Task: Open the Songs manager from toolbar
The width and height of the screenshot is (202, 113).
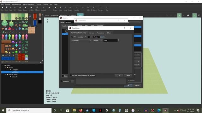Action: pyautogui.click(x=65, y=8)
